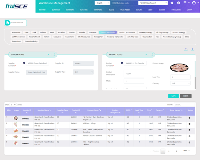200x160 pixels.
Task: Open the Inventory menu
Action: tap(70, 10)
